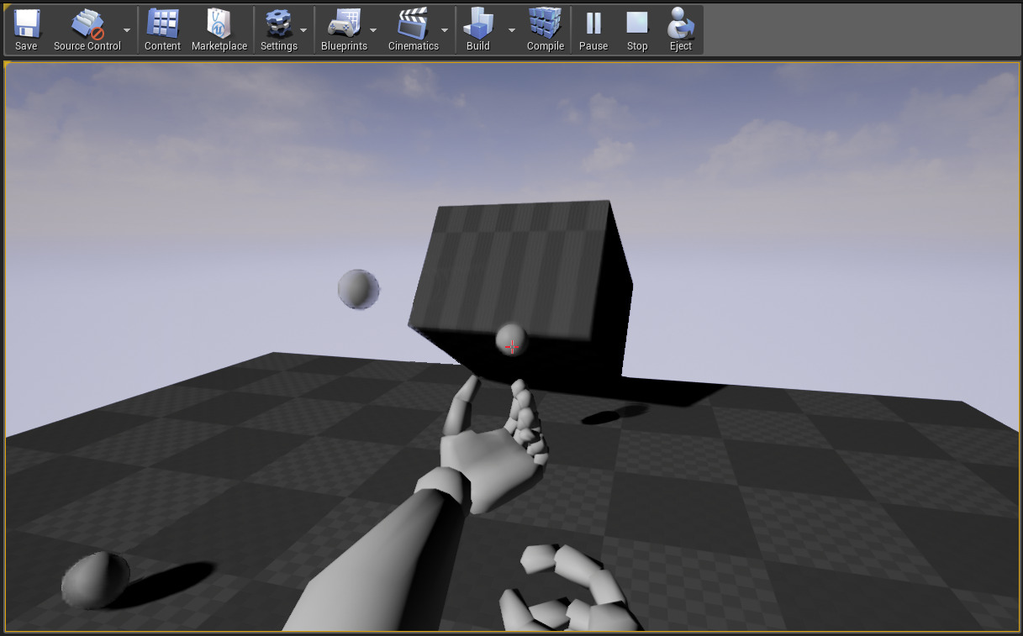Click the Compile icon
1023x636 pixels.
[x=546, y=30]
